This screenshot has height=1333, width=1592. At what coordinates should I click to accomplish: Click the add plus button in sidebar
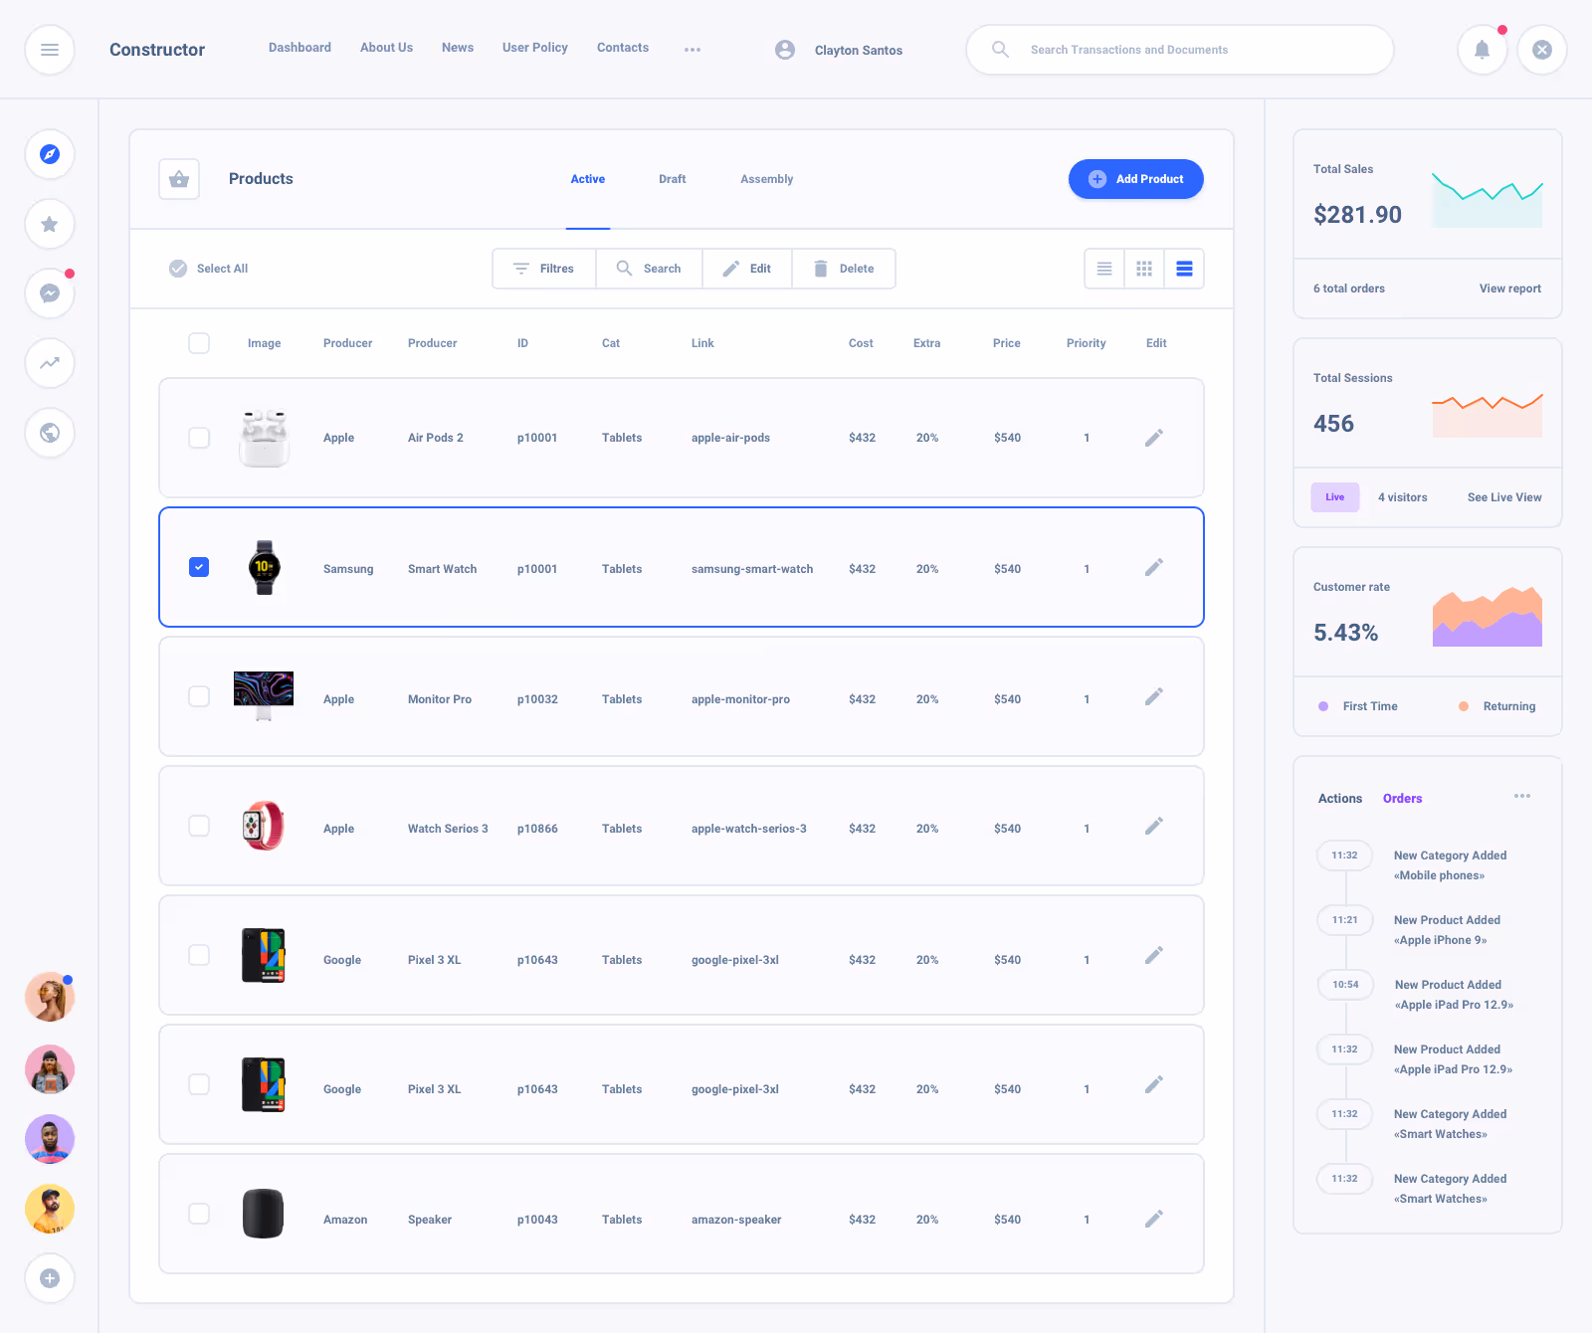pos(50,1278)
